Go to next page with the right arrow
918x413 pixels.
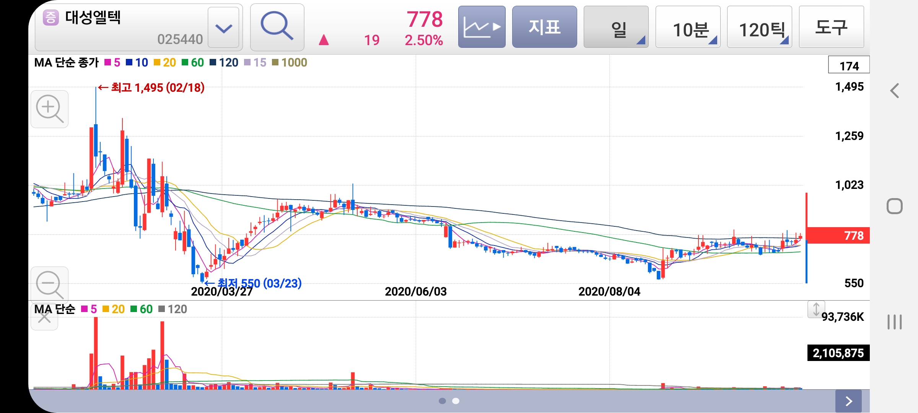[848, 401]
